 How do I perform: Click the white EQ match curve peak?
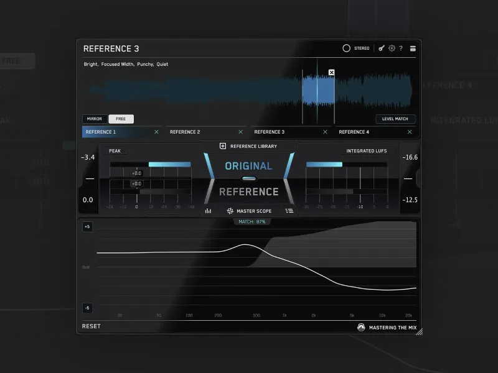pyautogui.click(x=245, y=244)
